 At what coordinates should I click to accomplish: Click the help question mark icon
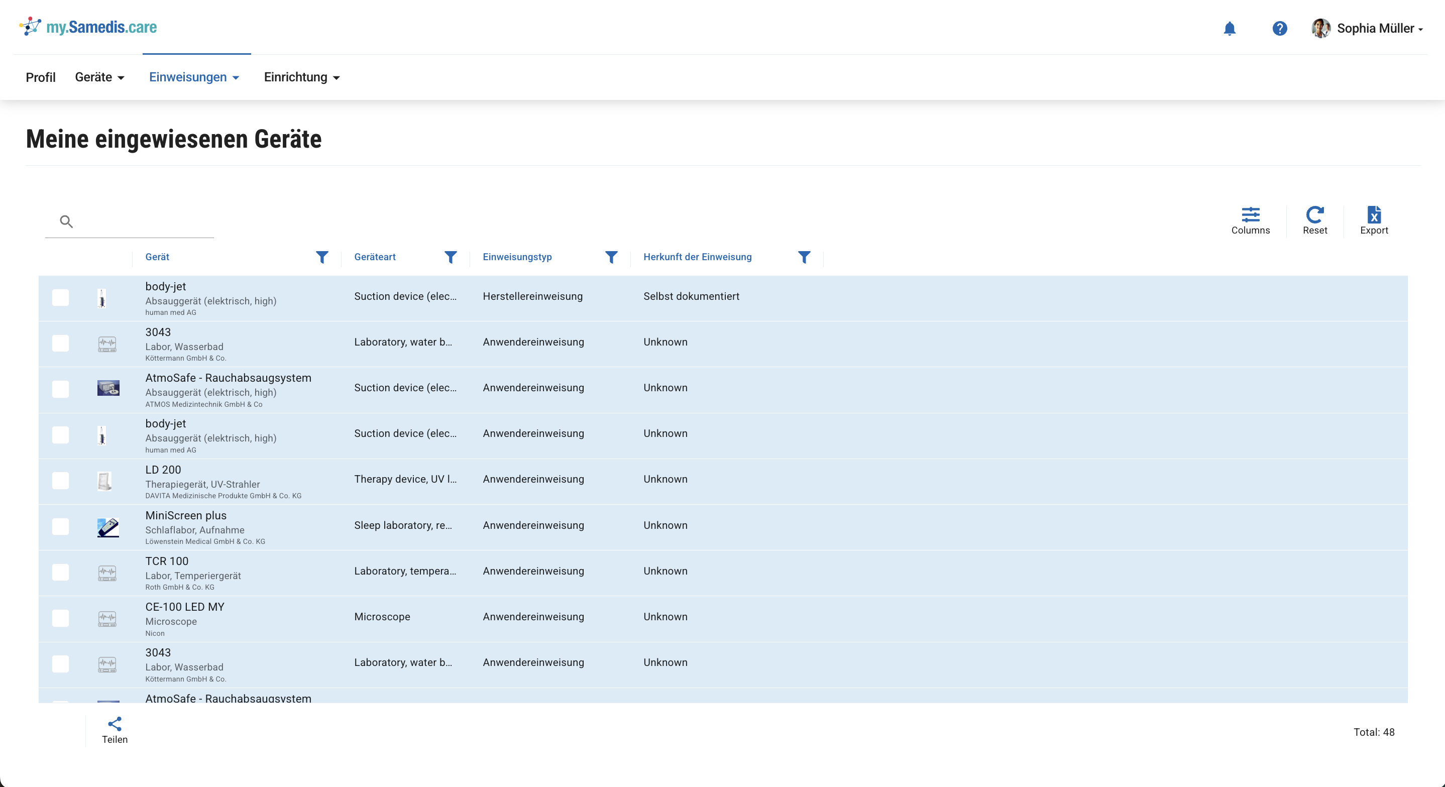(1279, 28)
